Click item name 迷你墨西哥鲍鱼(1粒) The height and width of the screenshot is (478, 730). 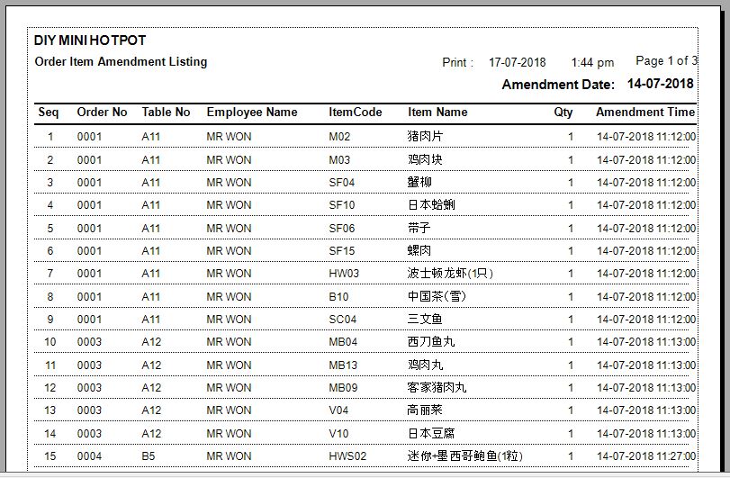465,455
